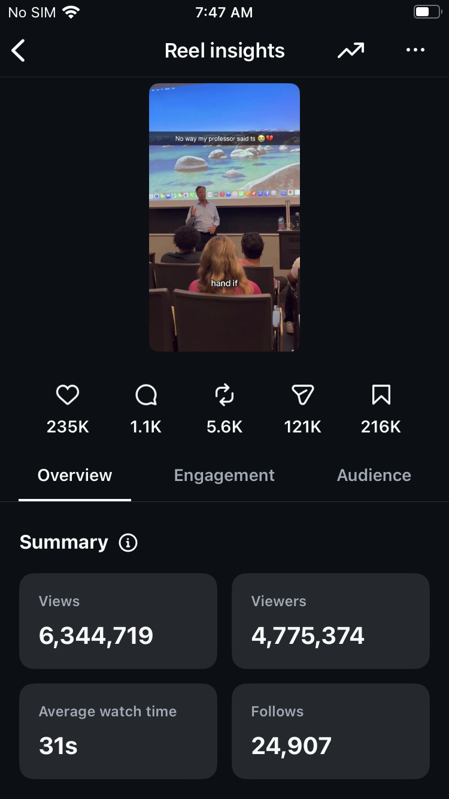Tap the bookmark saves icon
The width and height of the screenshot is (449, 799).
pyautogui.click(x=381, y=395)
